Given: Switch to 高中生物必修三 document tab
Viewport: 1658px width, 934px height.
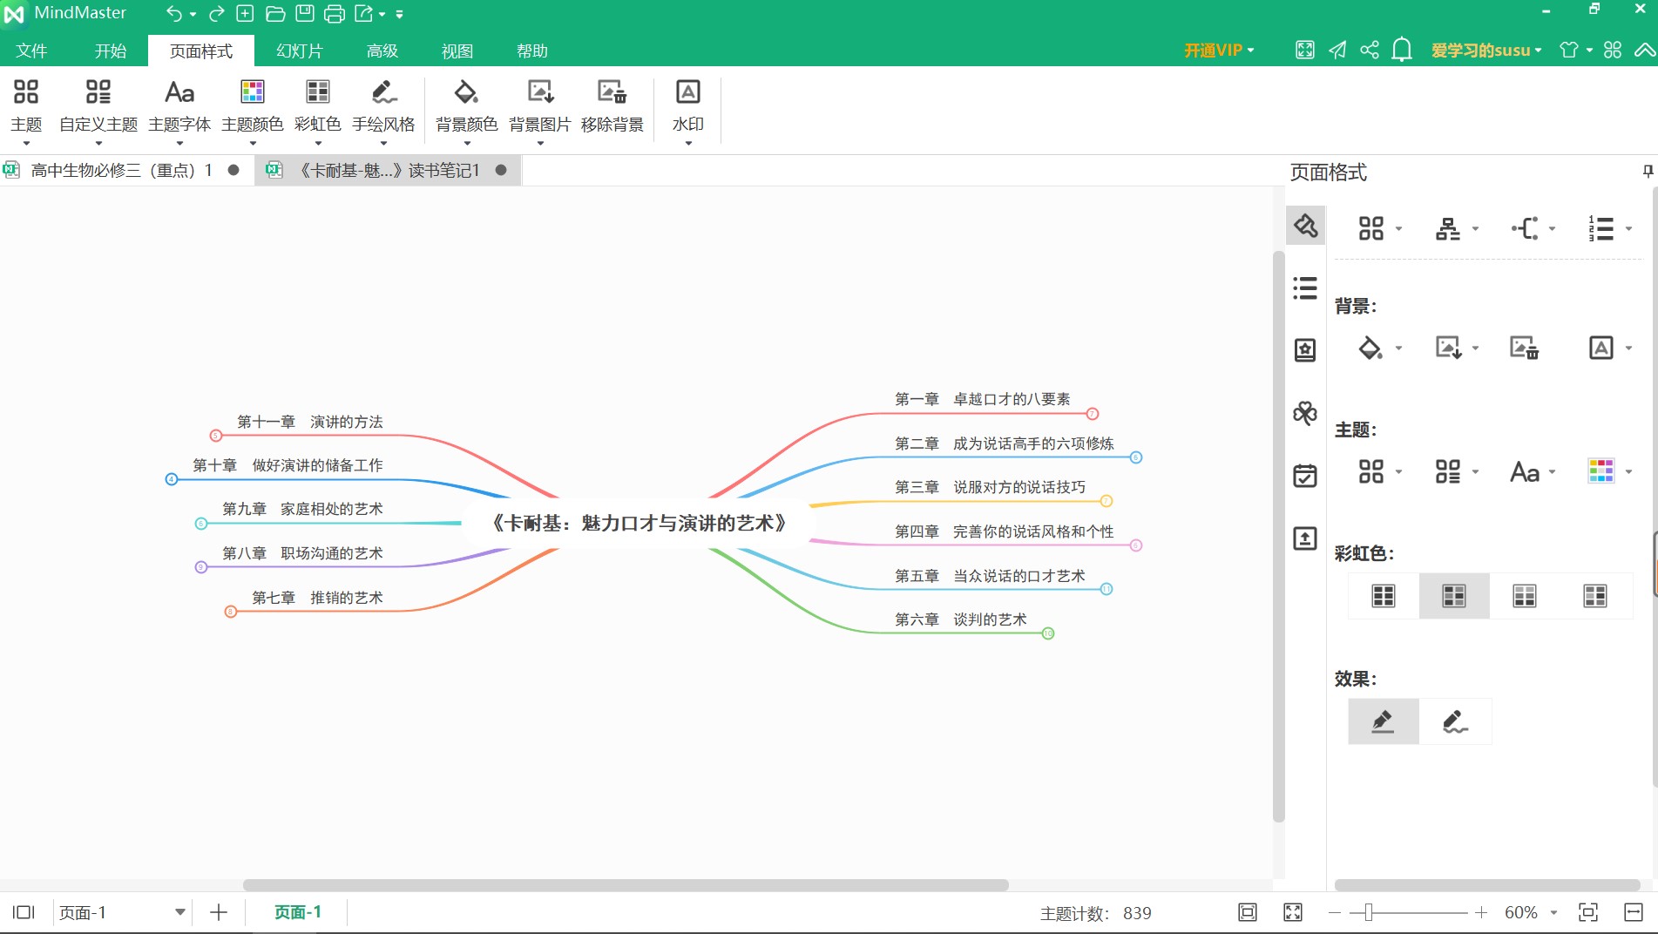Looking at the screenshot, I should [122, 170].
